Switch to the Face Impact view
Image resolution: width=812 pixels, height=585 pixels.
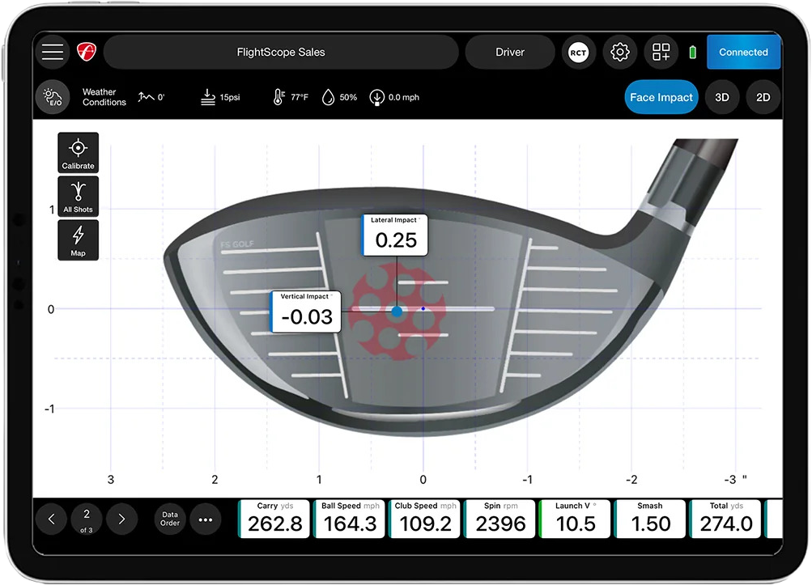[x=661, y=97]
